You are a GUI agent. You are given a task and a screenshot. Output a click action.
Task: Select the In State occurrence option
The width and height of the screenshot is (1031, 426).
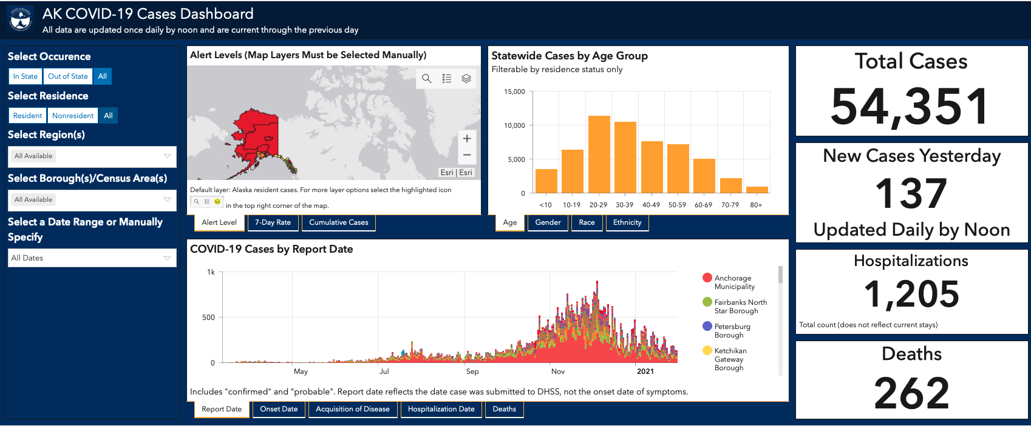click(25, 76)
